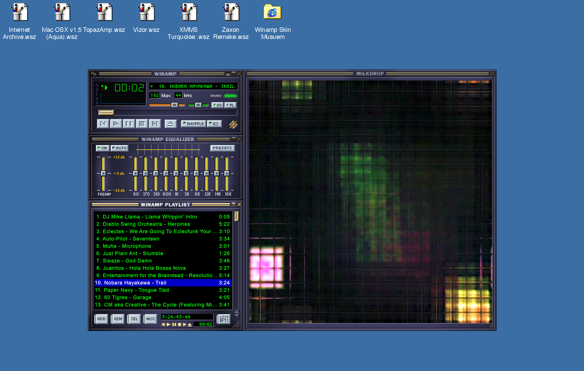Toggle equalizer AUTO button

(x=120, y=148)
